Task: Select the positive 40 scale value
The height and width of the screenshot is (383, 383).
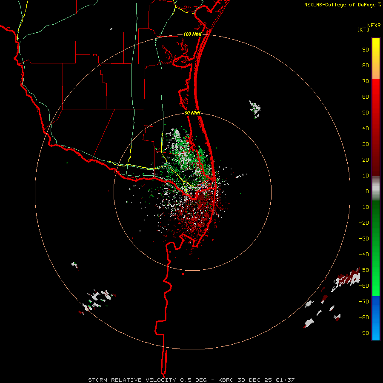Action: click(366, 128)
